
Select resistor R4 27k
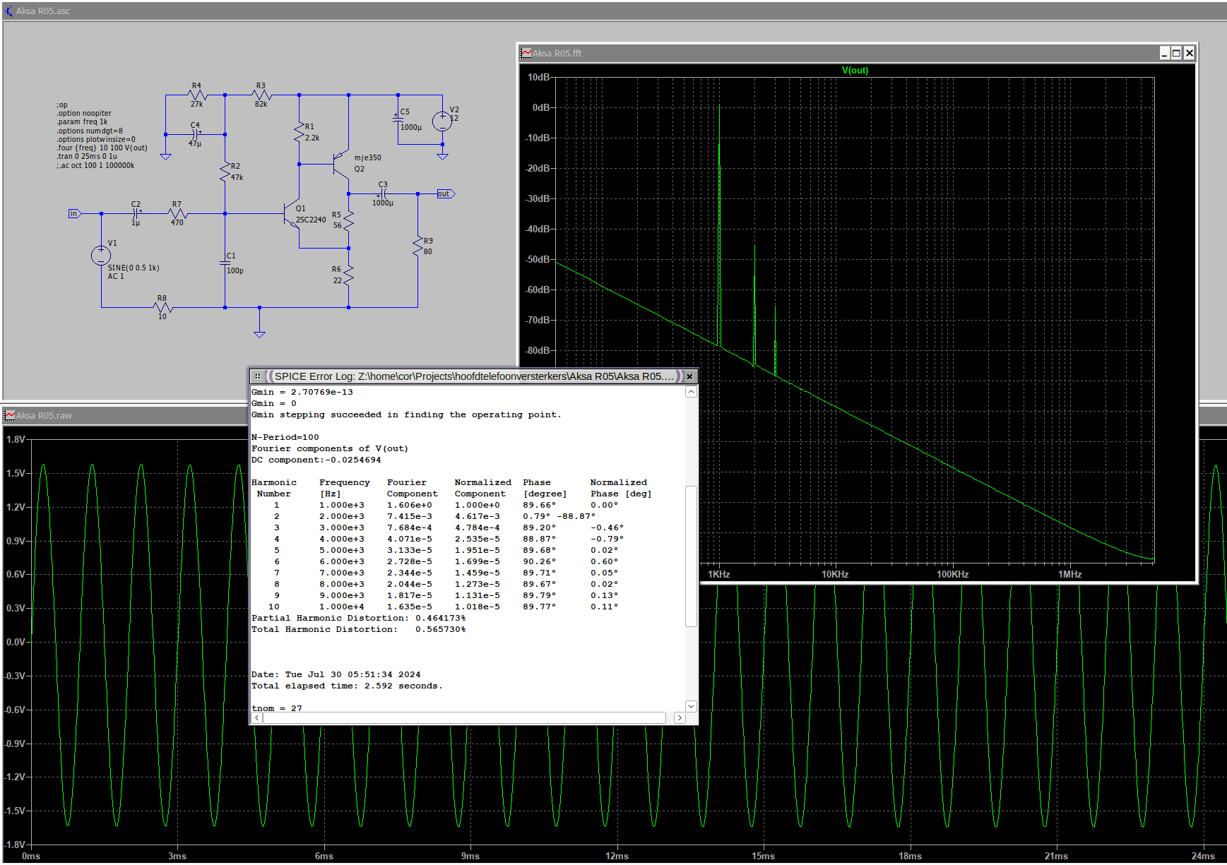pos(196,95)
